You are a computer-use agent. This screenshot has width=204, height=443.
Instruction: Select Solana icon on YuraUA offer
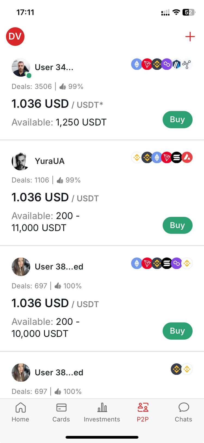coord(177,157)
